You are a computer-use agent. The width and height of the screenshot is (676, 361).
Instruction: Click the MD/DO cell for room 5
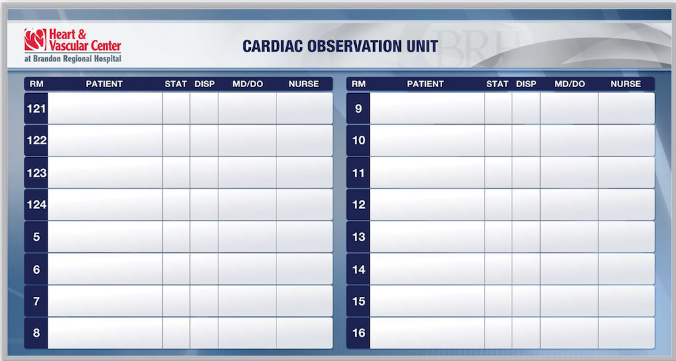coord(247,237)
